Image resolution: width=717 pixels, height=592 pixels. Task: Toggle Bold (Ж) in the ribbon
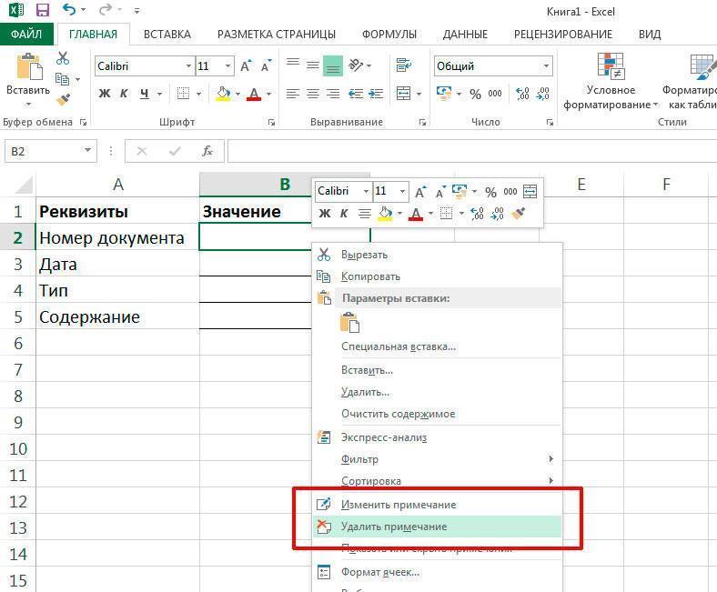click(x=104, y=94)
